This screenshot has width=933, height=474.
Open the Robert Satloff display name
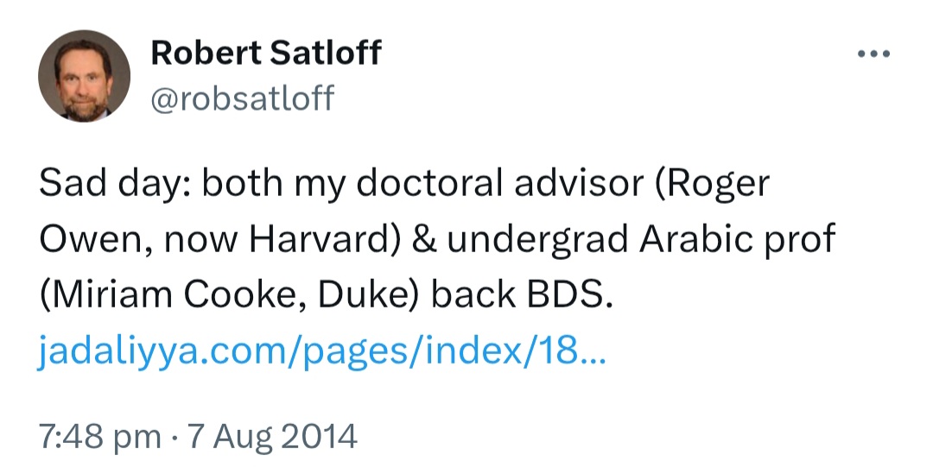[x=265, y=54]
